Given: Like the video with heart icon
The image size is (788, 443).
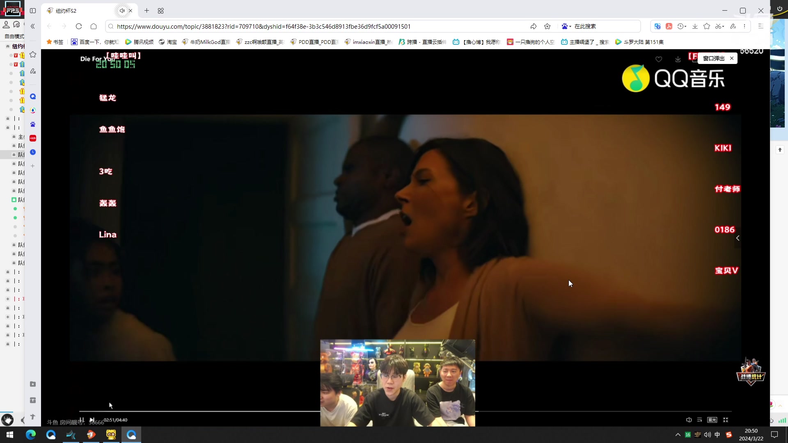Looking at the screenshot, I should [x=659, y=59].
